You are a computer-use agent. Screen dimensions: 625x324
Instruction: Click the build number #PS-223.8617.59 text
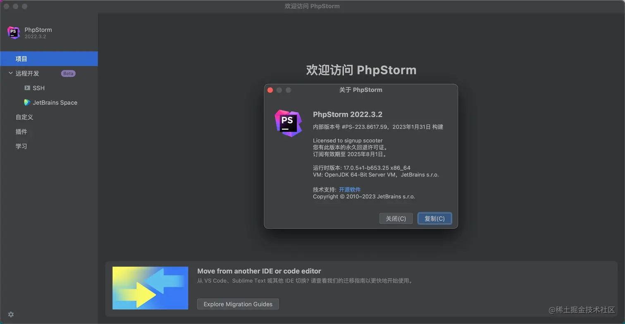point(365,127)
